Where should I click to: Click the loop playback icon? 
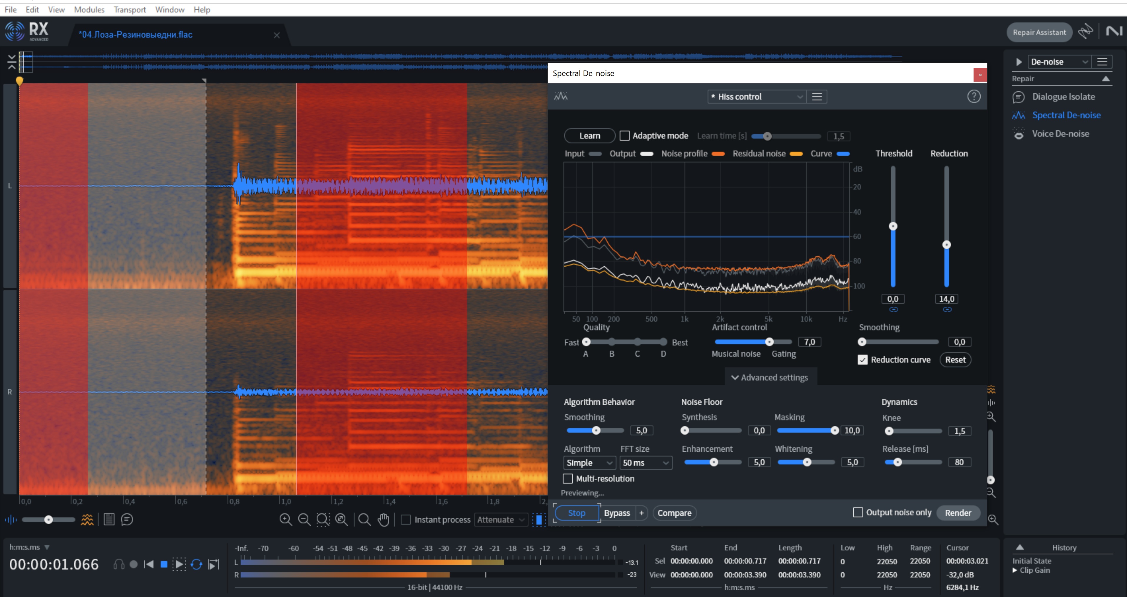196,564
